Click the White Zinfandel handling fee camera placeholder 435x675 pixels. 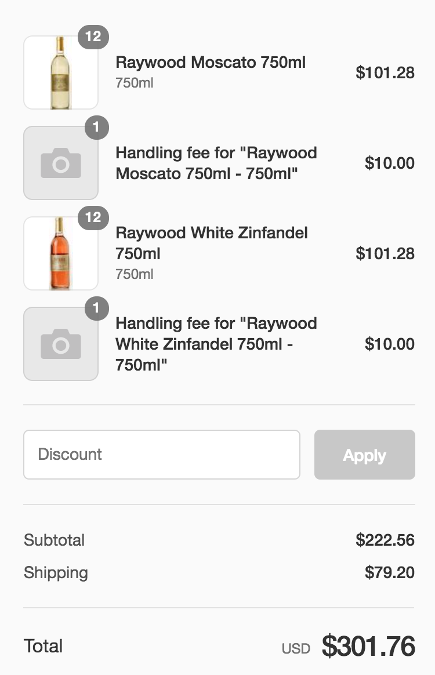pyautogui.click(x=60, y=344)
